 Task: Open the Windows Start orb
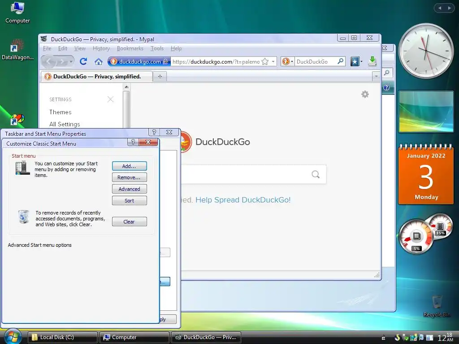click(12, 336)
